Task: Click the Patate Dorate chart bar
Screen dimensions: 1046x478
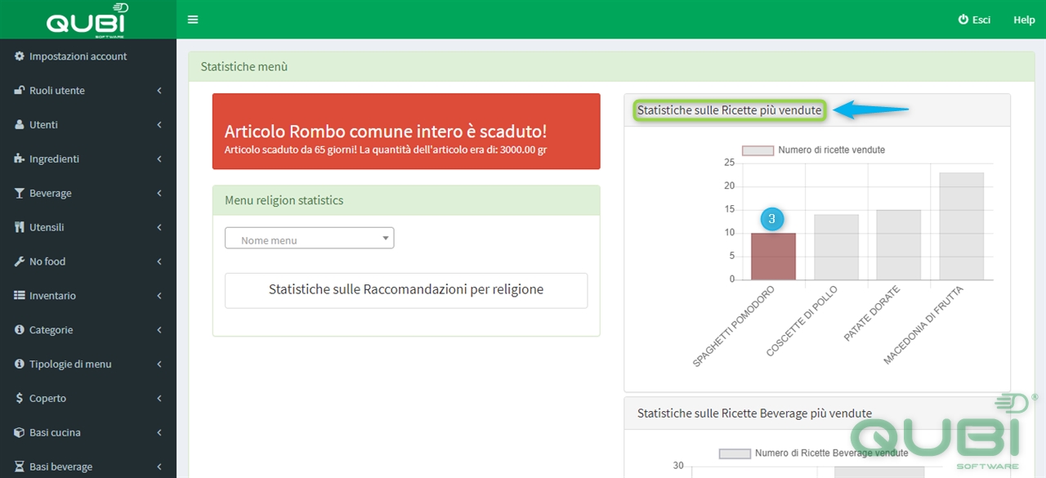Action: [x=899, y=245]
